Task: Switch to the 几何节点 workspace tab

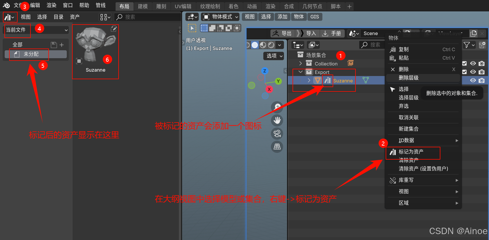Action: pyautogui.click(x=312, y=6)
